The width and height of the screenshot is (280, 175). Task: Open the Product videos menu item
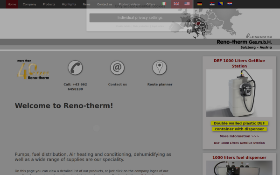pos(129,4)
